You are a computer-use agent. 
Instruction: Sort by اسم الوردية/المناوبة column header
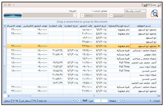coord(119,26)
